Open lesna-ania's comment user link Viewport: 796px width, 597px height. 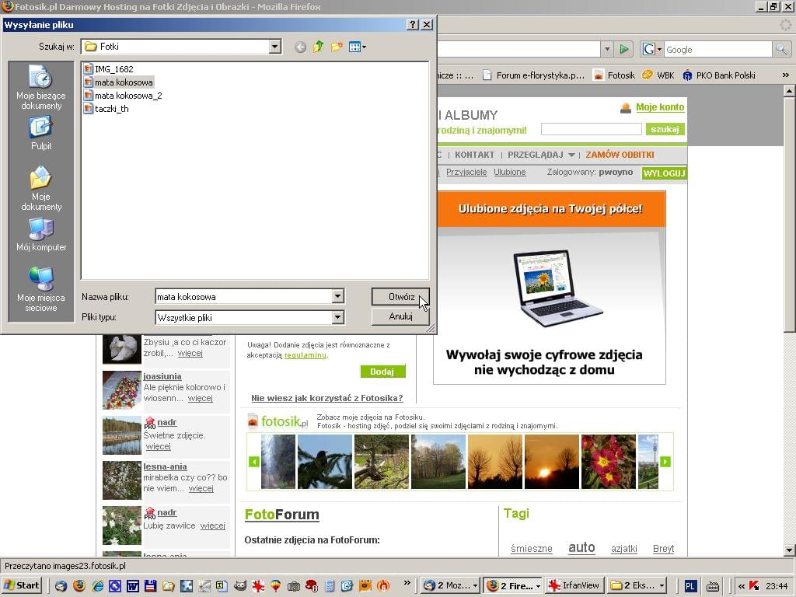[165, 466]
